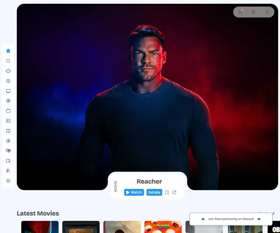
Task: Open TV Shows via the monitor sidebar icon
Action: 8,91
